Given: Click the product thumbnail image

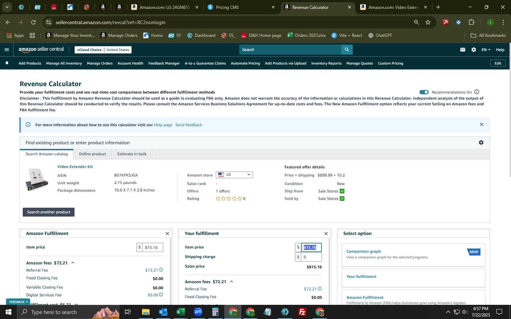Looking at the screenshot, I should [37, 180].
